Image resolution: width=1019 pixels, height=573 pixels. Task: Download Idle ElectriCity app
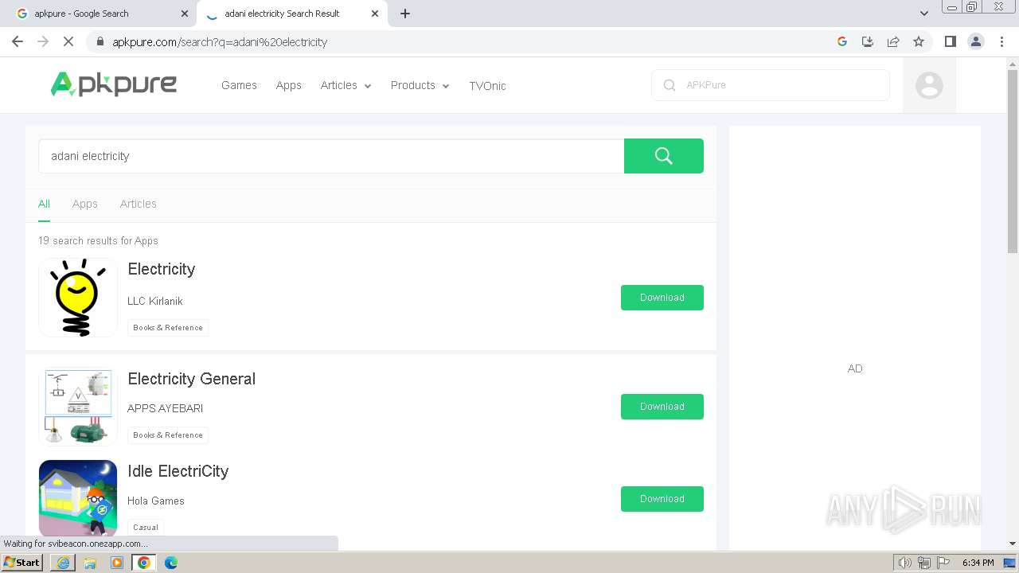(662, 499)
